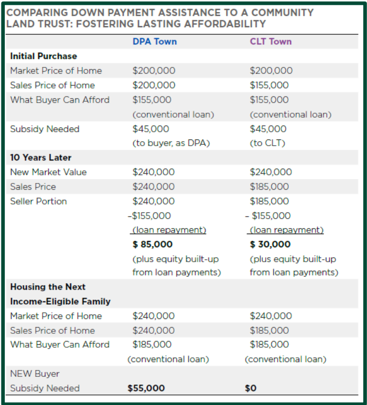Select the Seller Portion row label
The height and width of the screenshot is (405, 367).
coord(39,201)
